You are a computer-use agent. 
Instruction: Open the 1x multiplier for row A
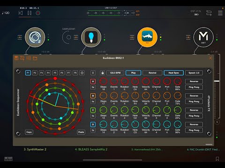93,87
